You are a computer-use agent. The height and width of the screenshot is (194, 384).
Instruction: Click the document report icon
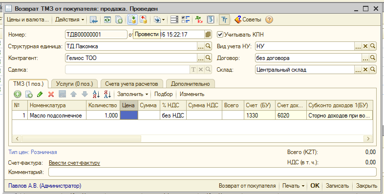point(211,19)
